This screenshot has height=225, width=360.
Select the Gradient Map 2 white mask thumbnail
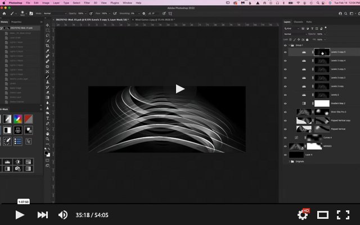pos(322,103)
